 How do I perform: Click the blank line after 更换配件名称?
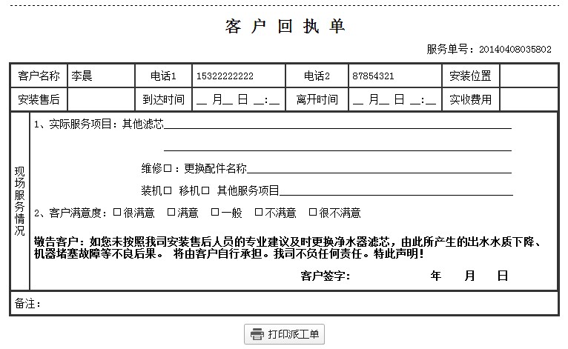pos(378,168)
